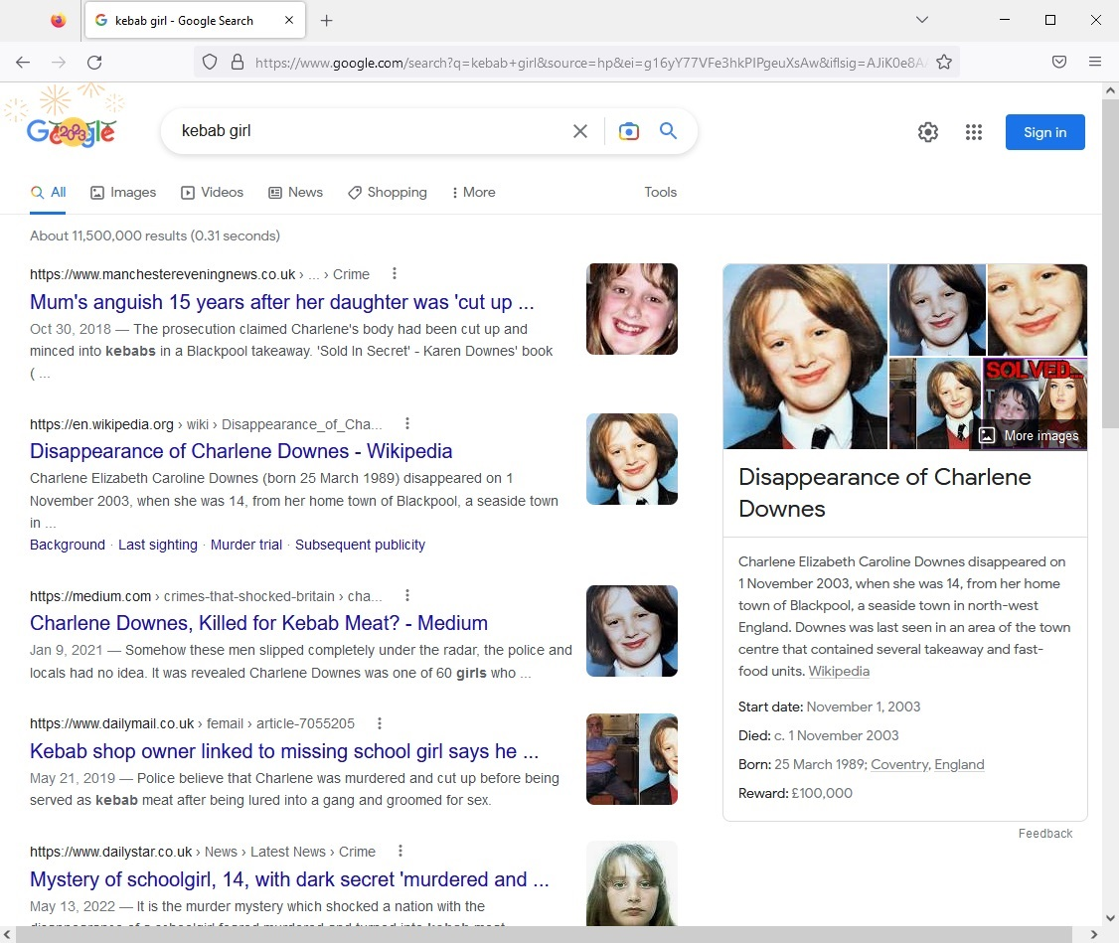Open Firefox application menu
This screenshot has height=943, width=1119.
tap(1095, 62)
